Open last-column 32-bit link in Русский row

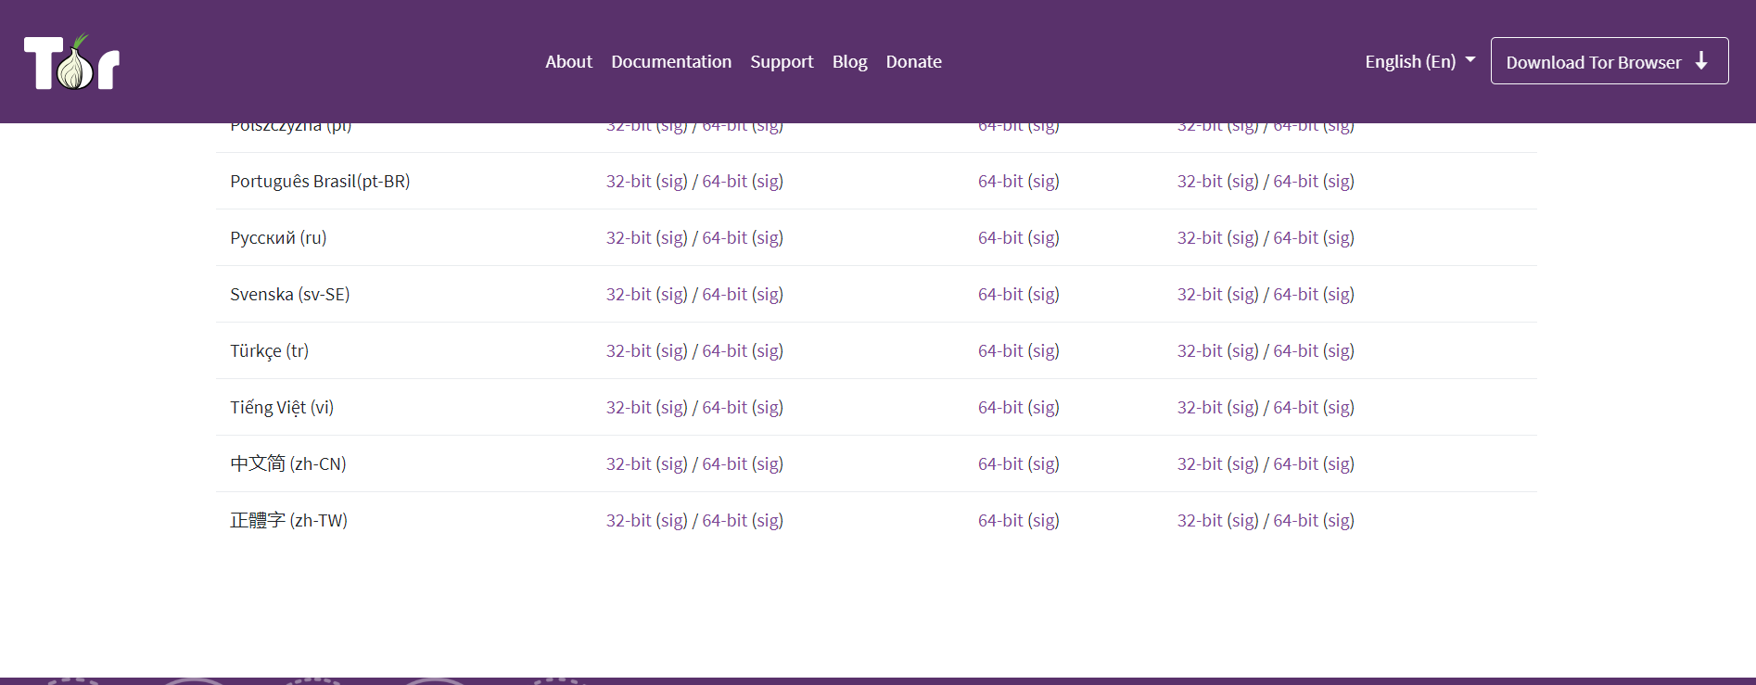(1200, 237)
